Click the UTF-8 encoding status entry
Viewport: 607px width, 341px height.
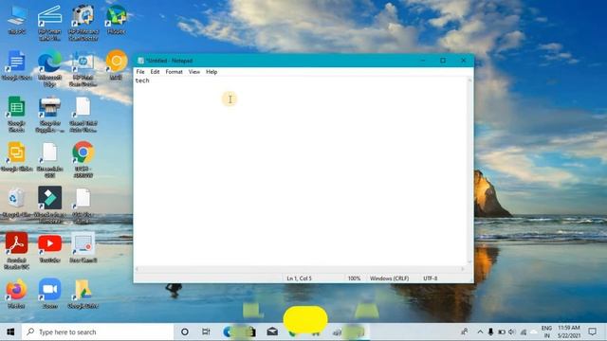point(430,278)
